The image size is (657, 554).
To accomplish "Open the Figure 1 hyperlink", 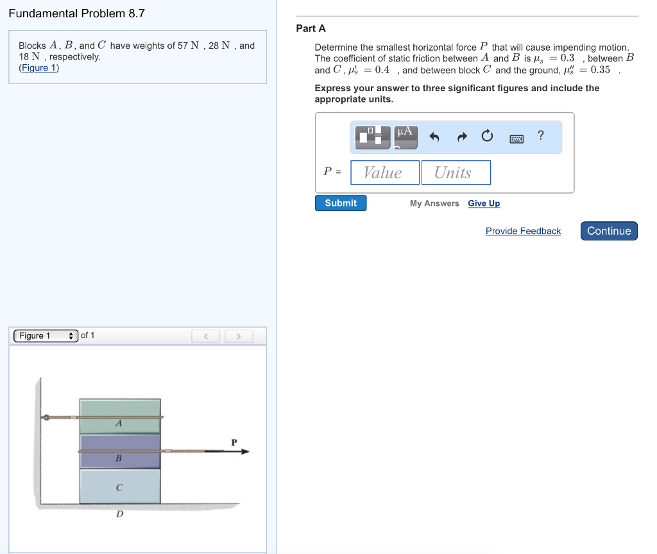I will coord(39,67).
